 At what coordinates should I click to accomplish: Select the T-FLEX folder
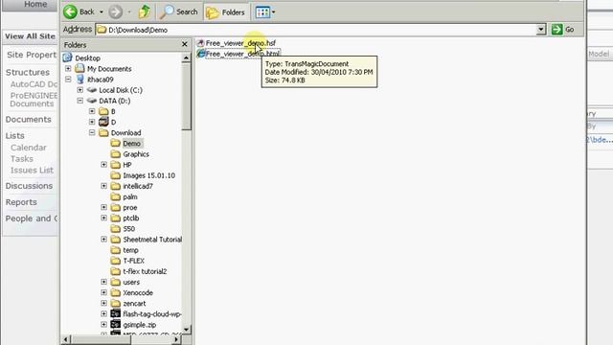134,261
